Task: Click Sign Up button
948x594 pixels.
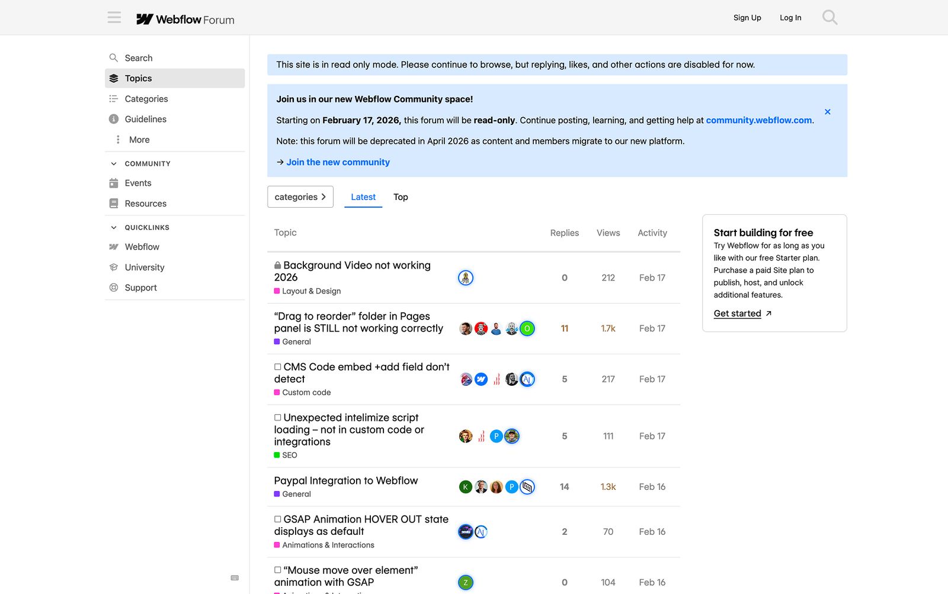Action: [x=747, y=18]
